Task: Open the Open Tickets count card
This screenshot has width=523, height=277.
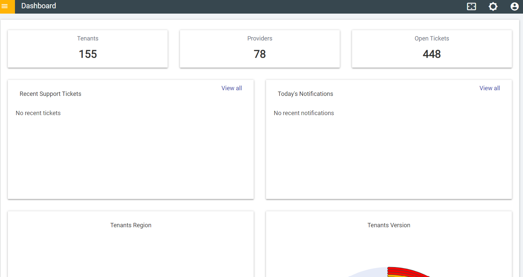Action: [x=432, y=49]
